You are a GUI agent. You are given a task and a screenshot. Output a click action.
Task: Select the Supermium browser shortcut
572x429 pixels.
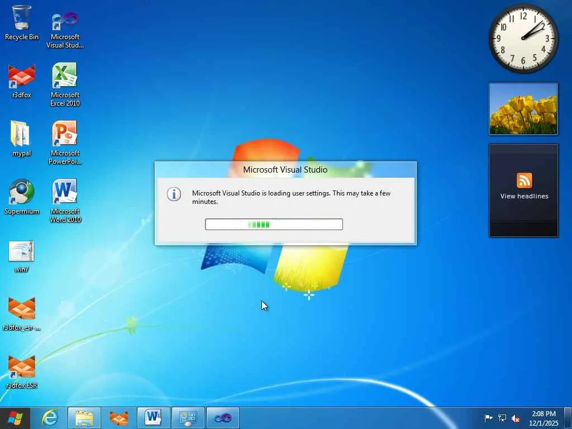pos(22,197)
